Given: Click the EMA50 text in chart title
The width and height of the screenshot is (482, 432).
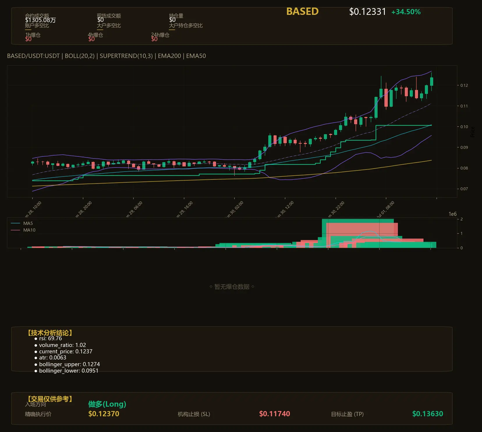Looking at the screenshot, I should [x=196, y=56].
